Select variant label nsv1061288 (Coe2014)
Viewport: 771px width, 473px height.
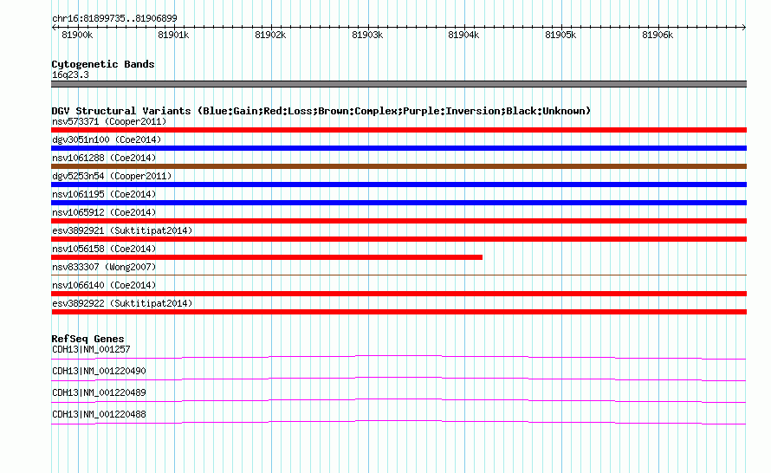(104, 158)
